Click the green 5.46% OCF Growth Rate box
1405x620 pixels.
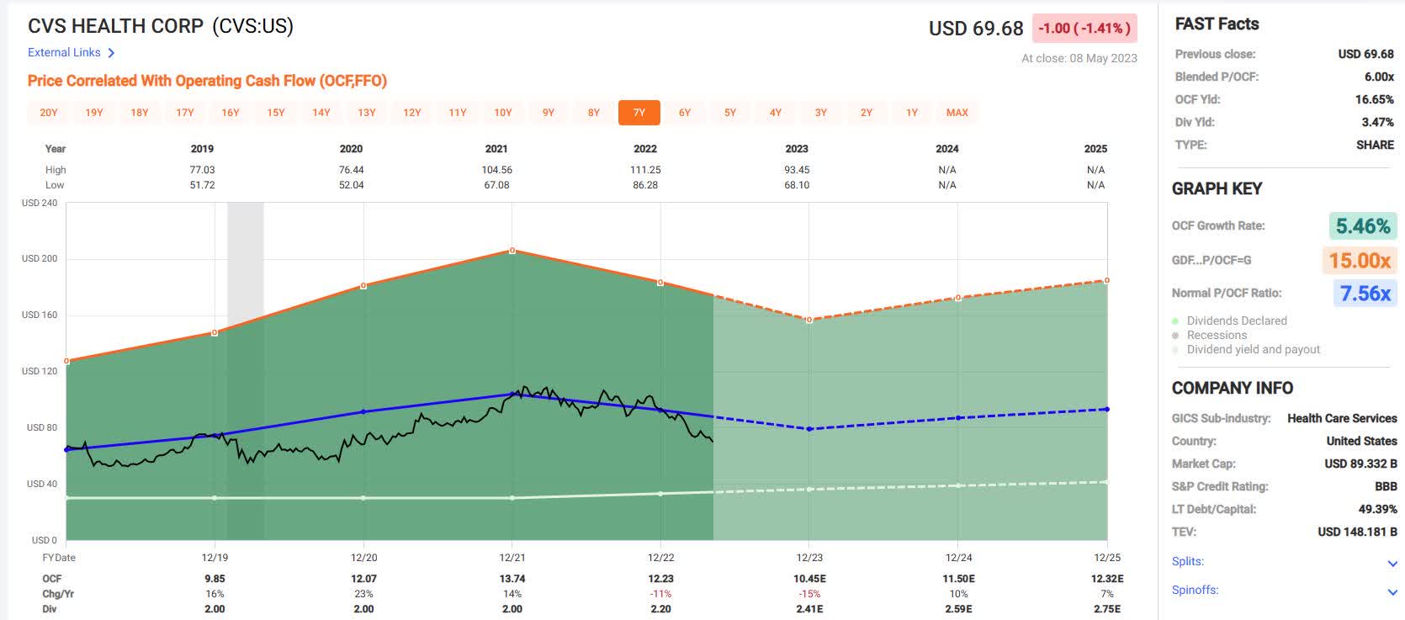1363,226
